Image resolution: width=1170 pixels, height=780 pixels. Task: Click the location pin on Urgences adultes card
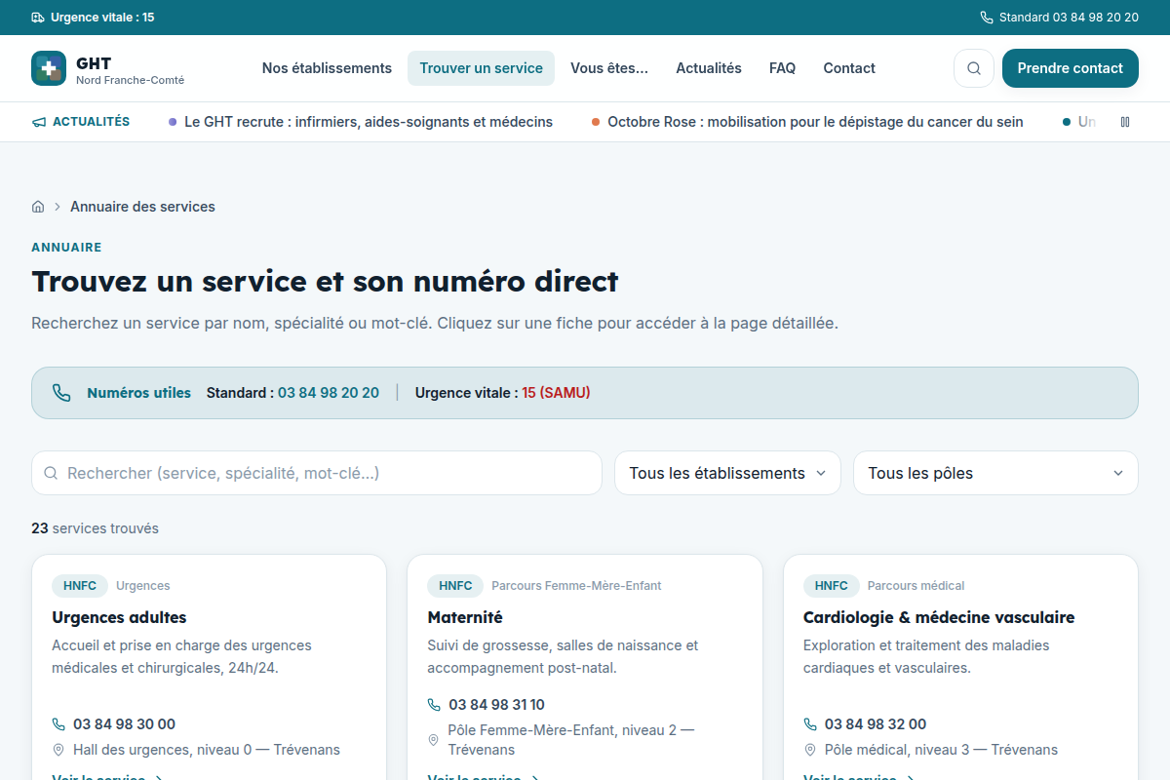point(58,750)
